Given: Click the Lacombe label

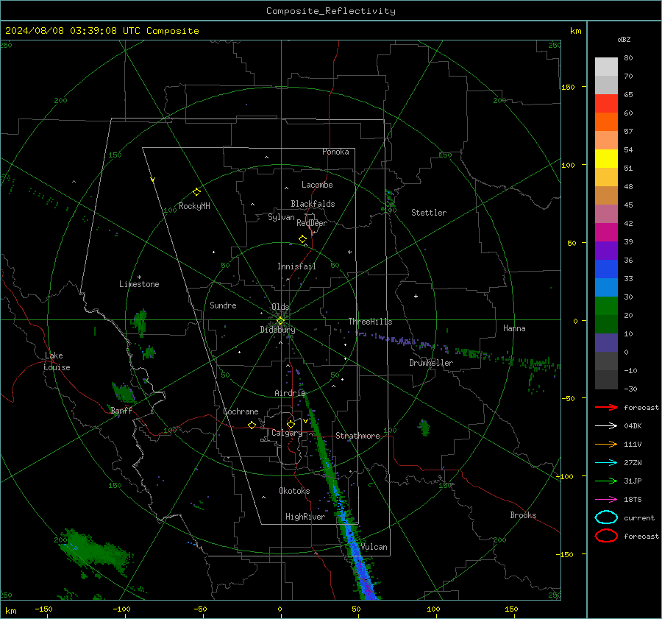Looking at the screenshot, I should tap(317, 185).
